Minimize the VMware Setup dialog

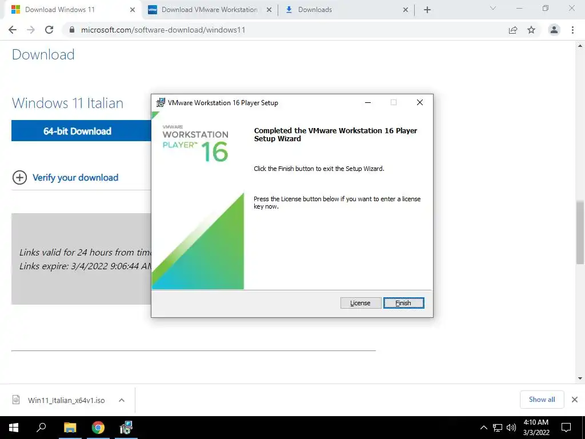(x=368, y=102)
